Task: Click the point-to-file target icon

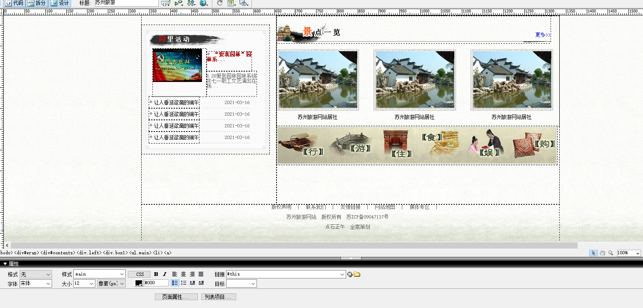Action: tap(350, 274)
